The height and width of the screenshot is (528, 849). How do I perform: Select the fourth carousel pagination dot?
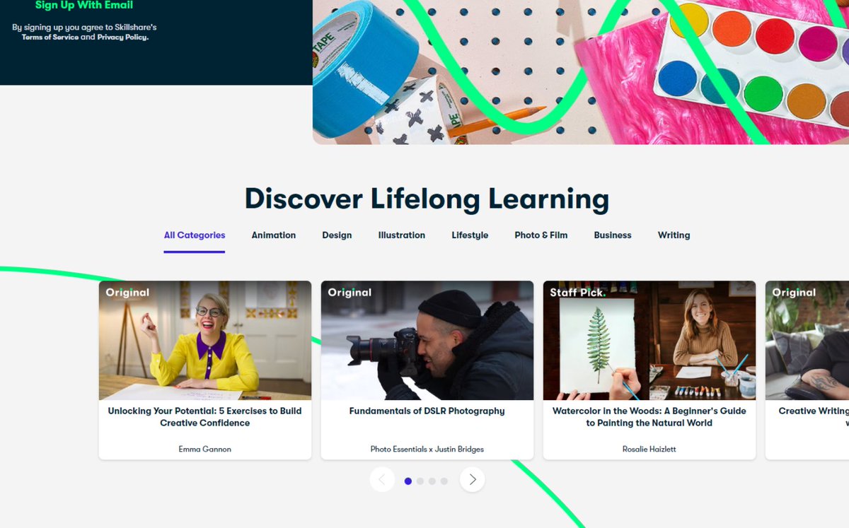click(444, 481)
